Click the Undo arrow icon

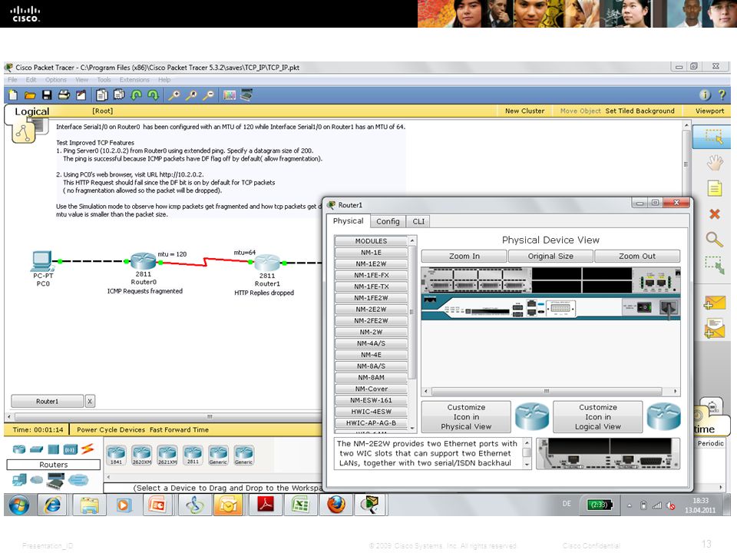137,95
